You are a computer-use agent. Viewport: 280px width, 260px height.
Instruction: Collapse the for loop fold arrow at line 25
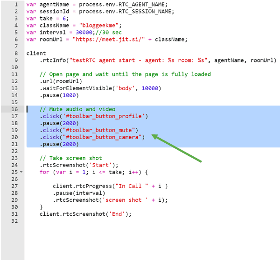pyautogui.click(x=21, y=172)
